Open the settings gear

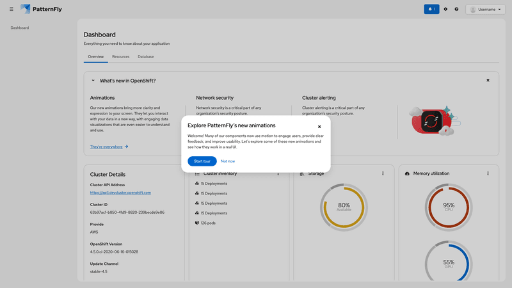(x=446, y=10)
